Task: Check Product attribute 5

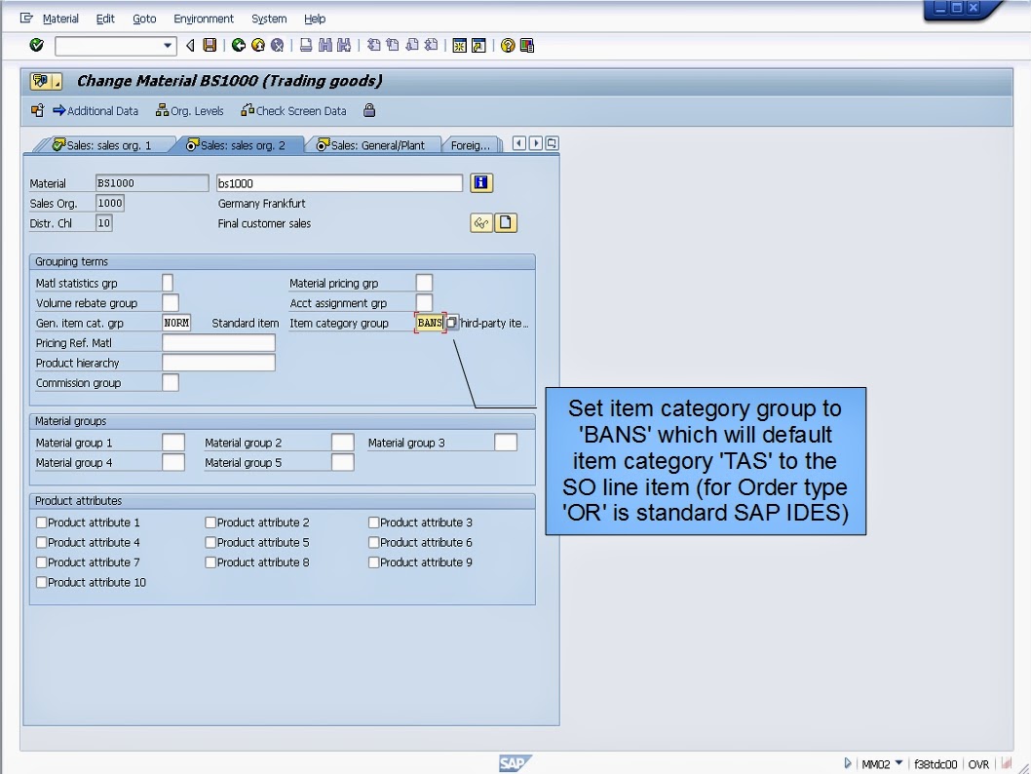Action: (210, 542)
